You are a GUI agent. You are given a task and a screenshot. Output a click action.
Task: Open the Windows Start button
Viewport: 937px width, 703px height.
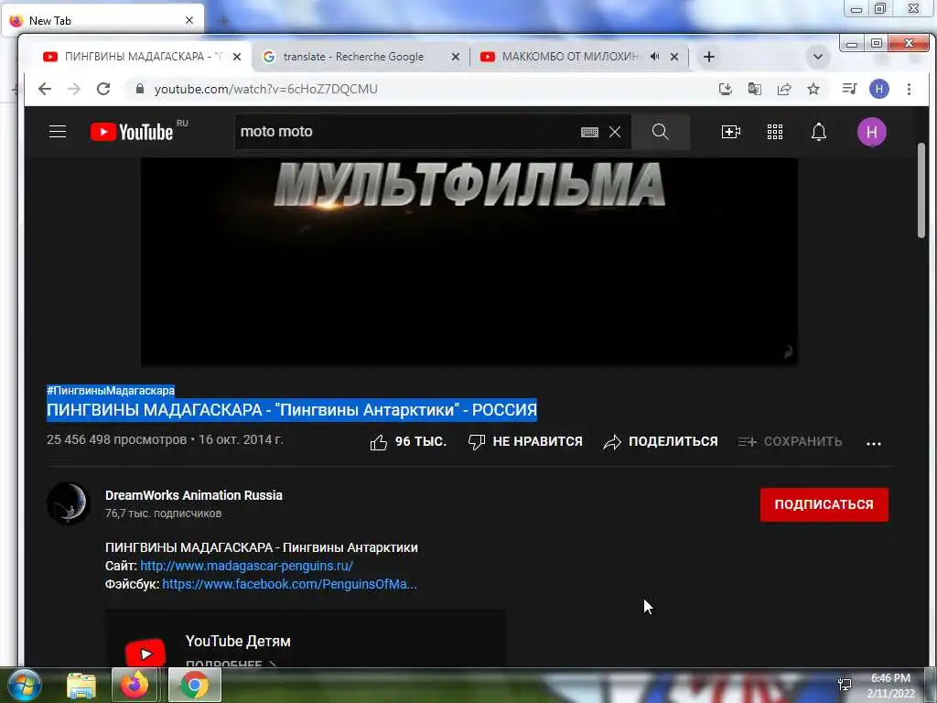[23, 685]
